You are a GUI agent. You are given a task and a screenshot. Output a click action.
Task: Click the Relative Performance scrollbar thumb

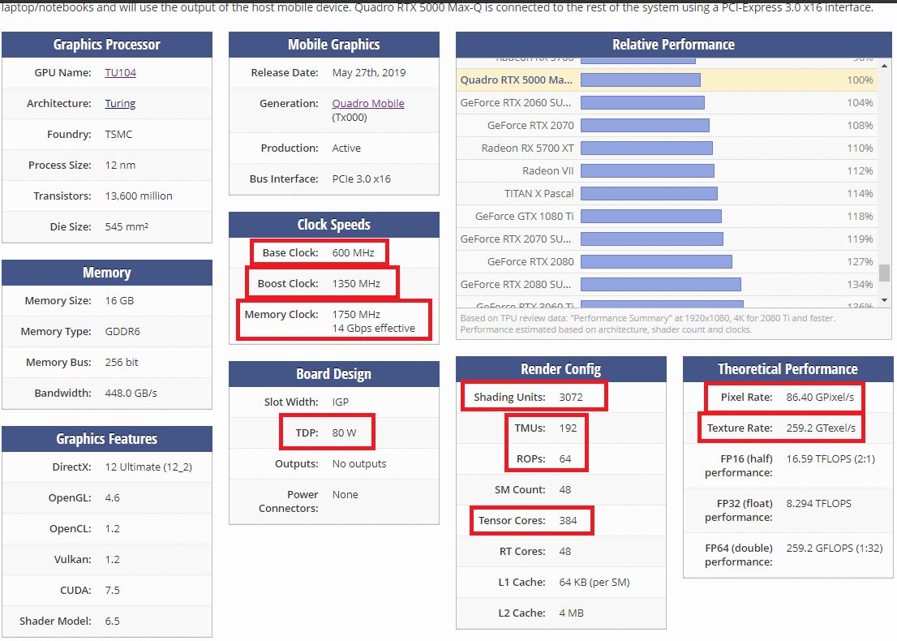click(884, 273)
